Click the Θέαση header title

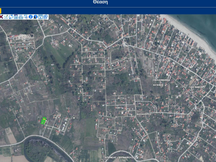click(100, 2)
